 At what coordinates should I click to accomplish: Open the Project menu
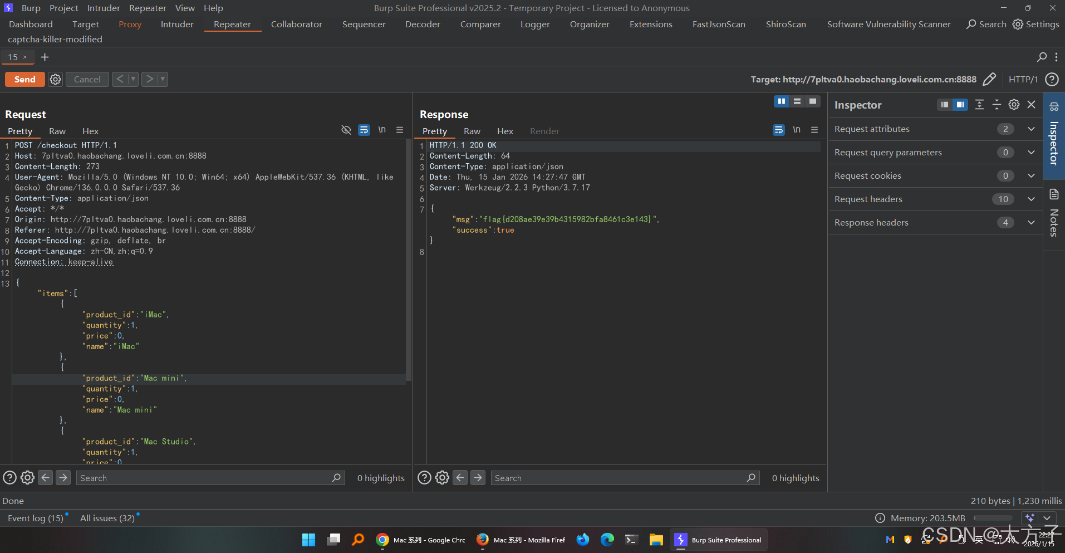point(64,8)
